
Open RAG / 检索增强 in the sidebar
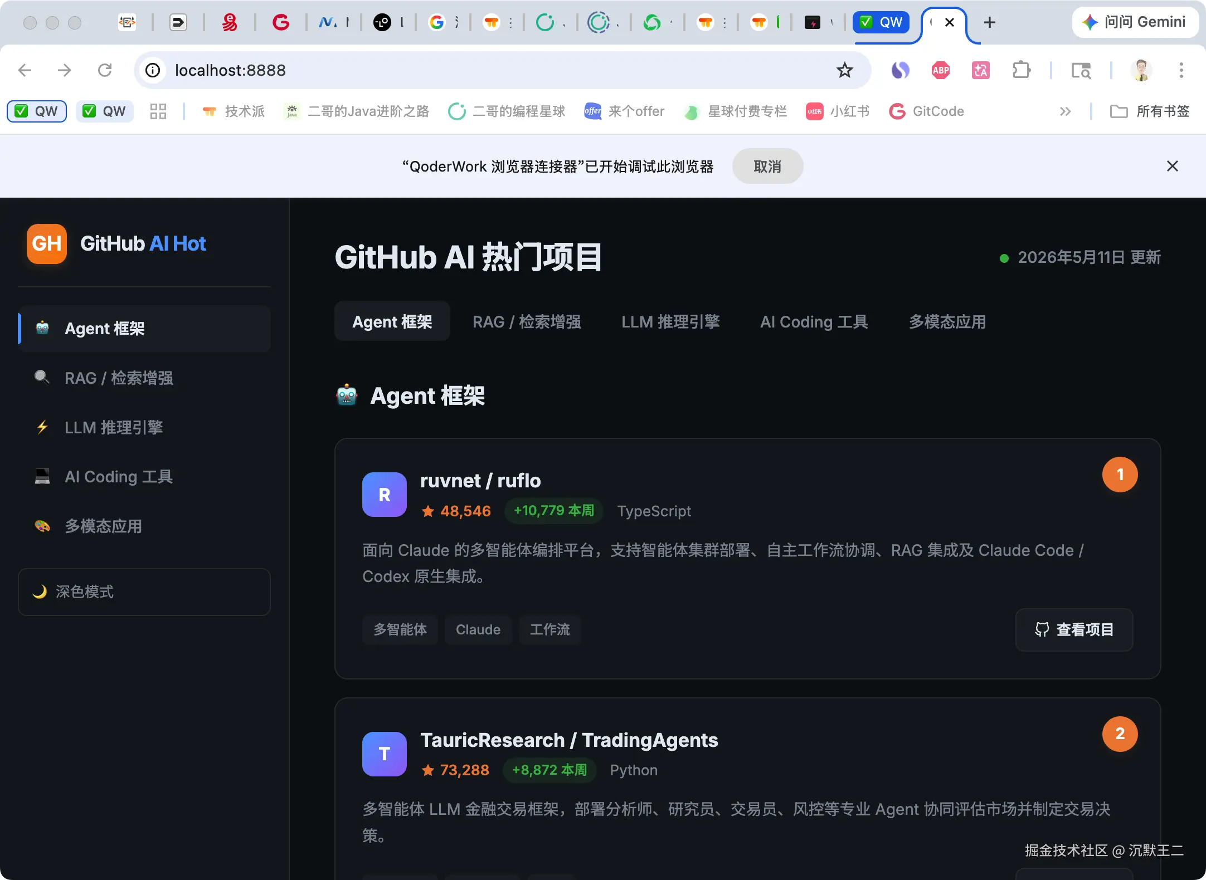click(144, 378)
